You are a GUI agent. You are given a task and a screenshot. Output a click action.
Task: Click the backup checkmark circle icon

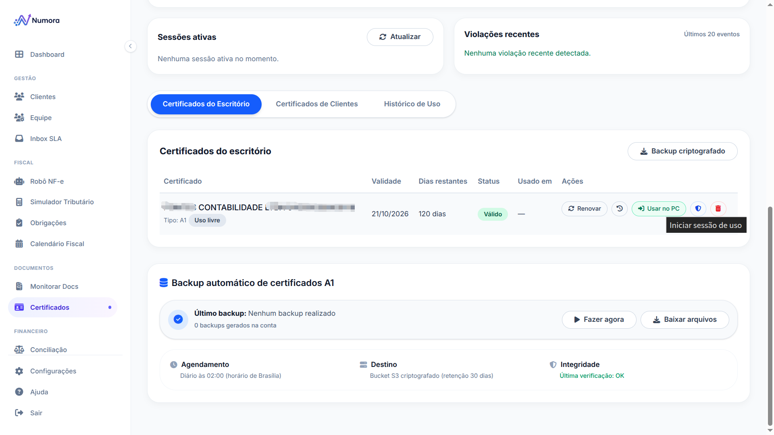pyautogui.click(x=178, y=320)
